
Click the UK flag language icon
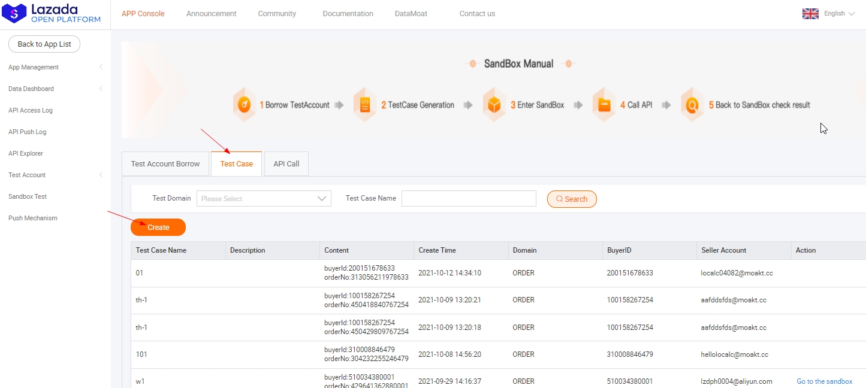tap(810, 14)
